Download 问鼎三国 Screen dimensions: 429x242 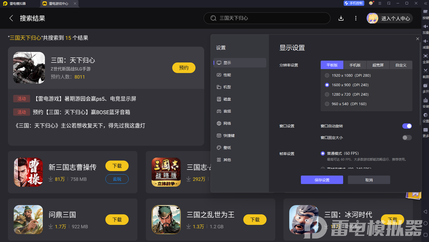pyautogui.click(x=117, y=220)
